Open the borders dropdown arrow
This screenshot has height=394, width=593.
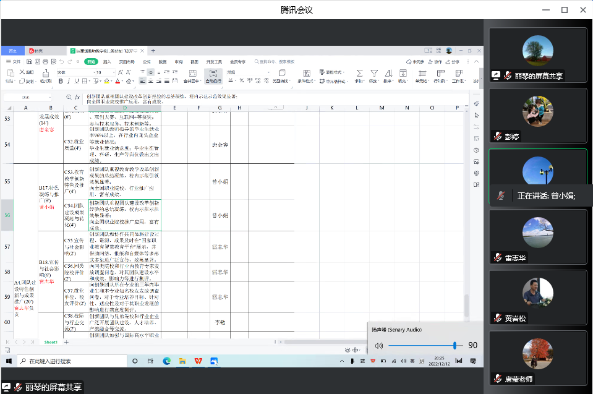(90, 81)
